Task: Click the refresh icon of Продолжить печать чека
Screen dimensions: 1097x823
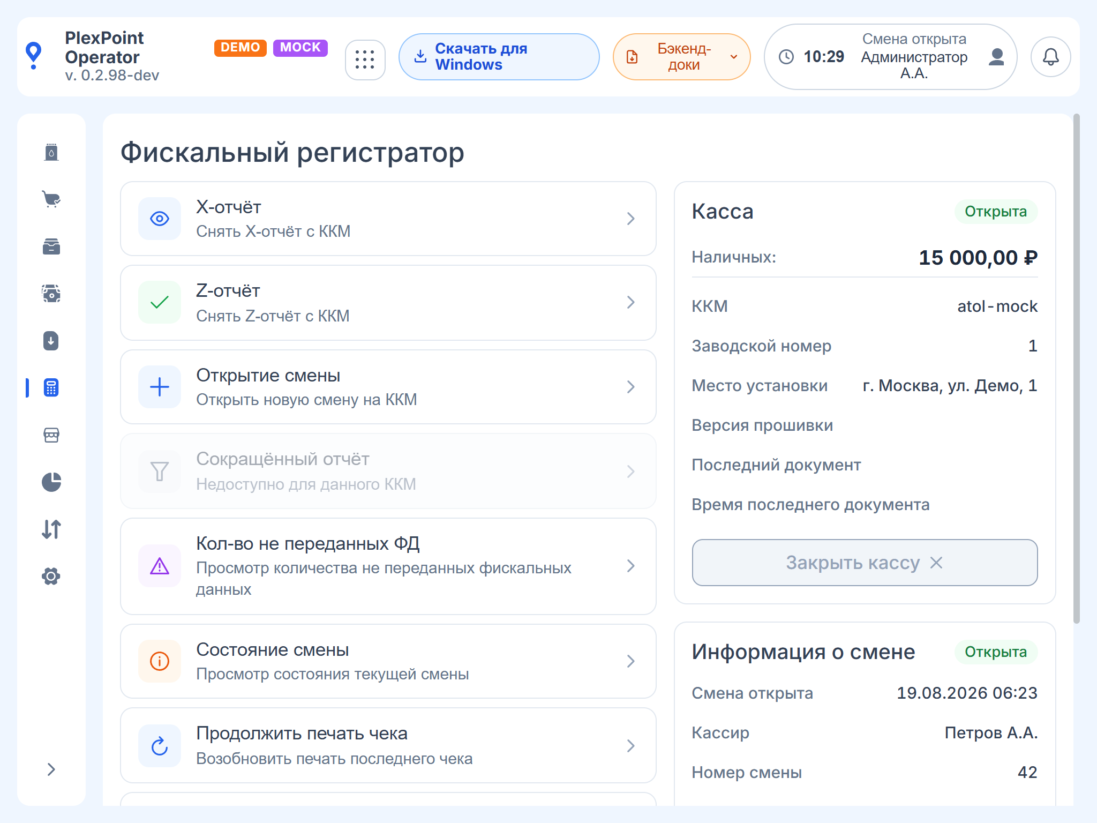Action: (x=160, y=746)
